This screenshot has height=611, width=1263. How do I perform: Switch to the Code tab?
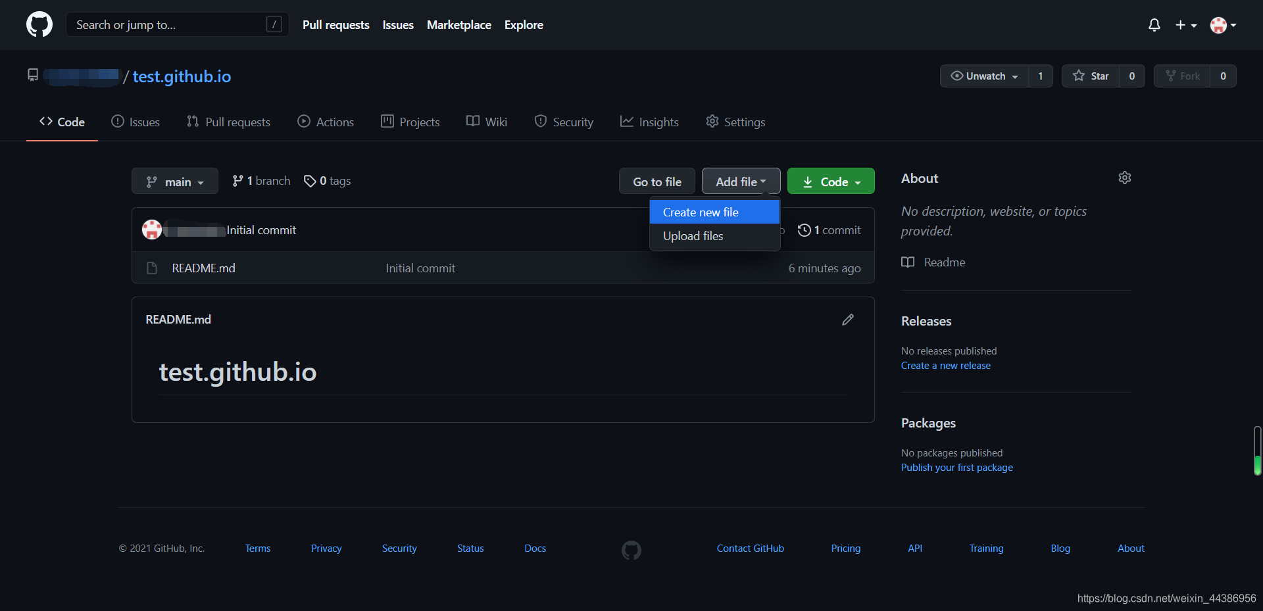(x=62, y=122)
